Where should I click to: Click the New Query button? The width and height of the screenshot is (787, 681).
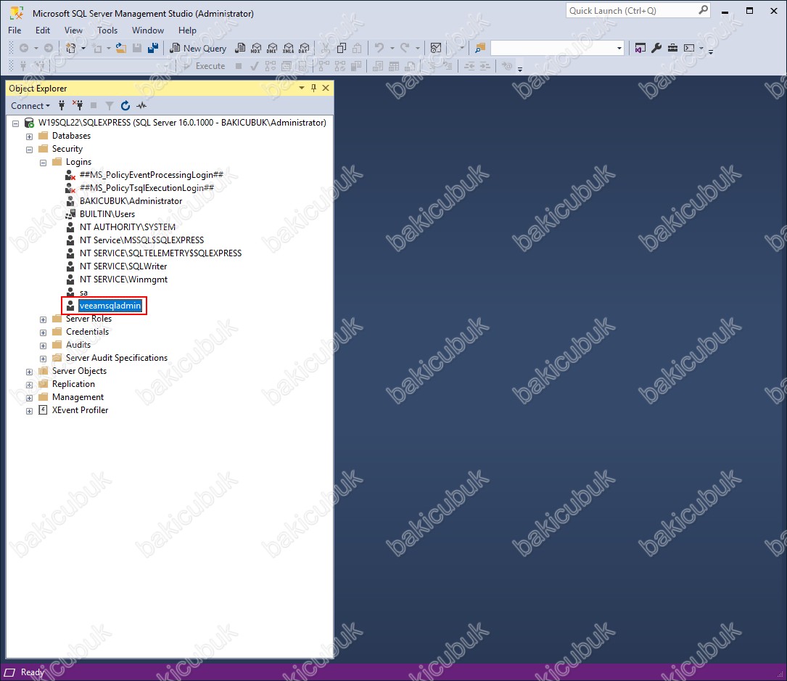click(x=198, y=48)
